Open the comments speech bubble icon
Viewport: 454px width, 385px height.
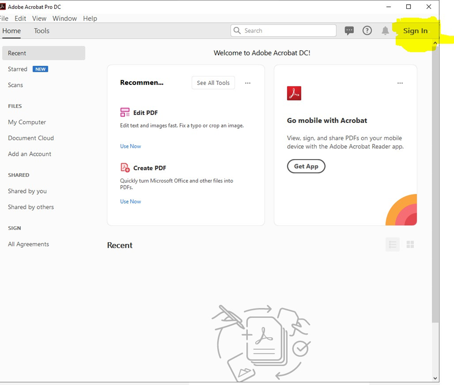[x=349, y=31]
